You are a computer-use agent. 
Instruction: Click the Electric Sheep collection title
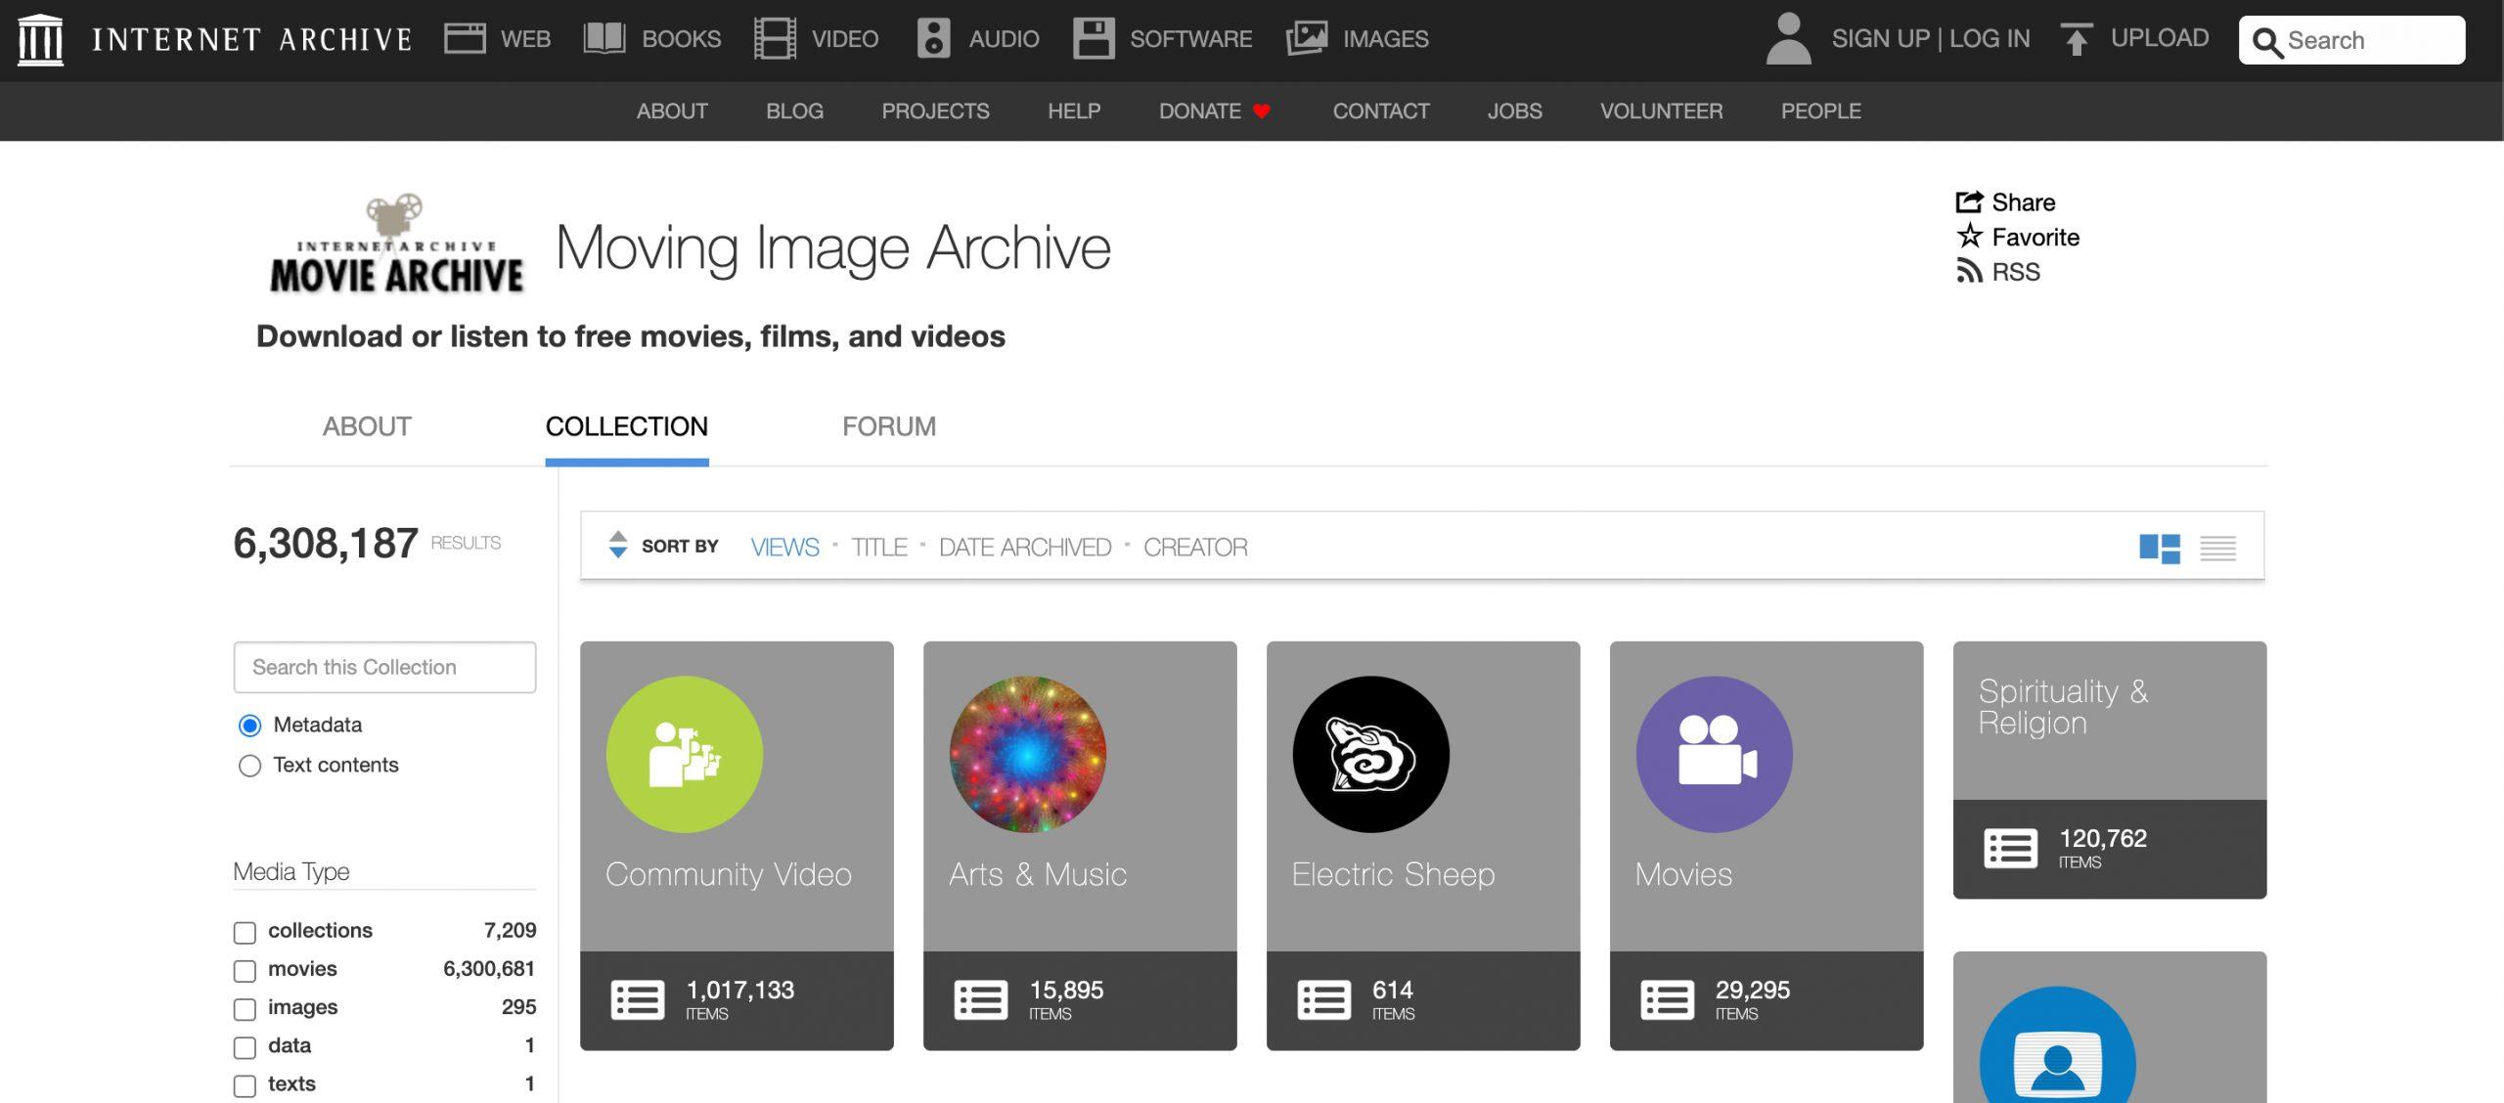coord(1393,873)
